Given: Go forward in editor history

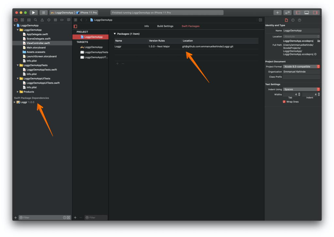Looking at the screenshot, I should click(86, 20).
